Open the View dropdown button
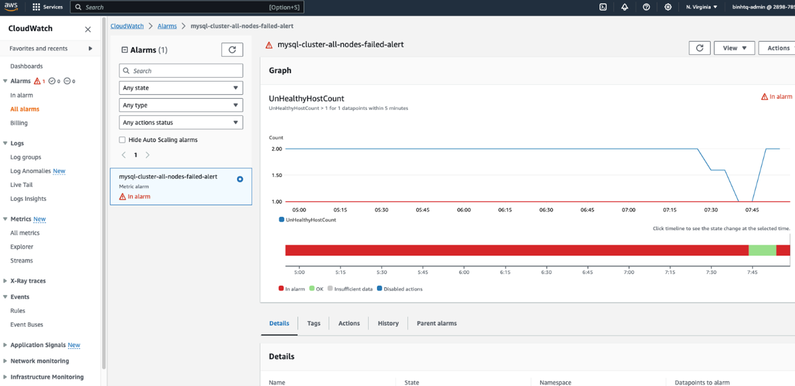 coord(734,48)
